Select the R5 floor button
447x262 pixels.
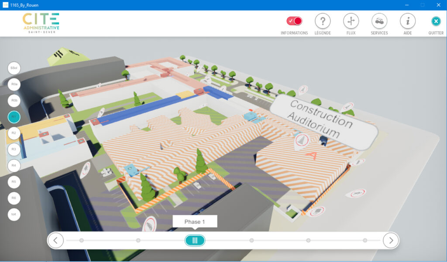(x=14, y=181)
